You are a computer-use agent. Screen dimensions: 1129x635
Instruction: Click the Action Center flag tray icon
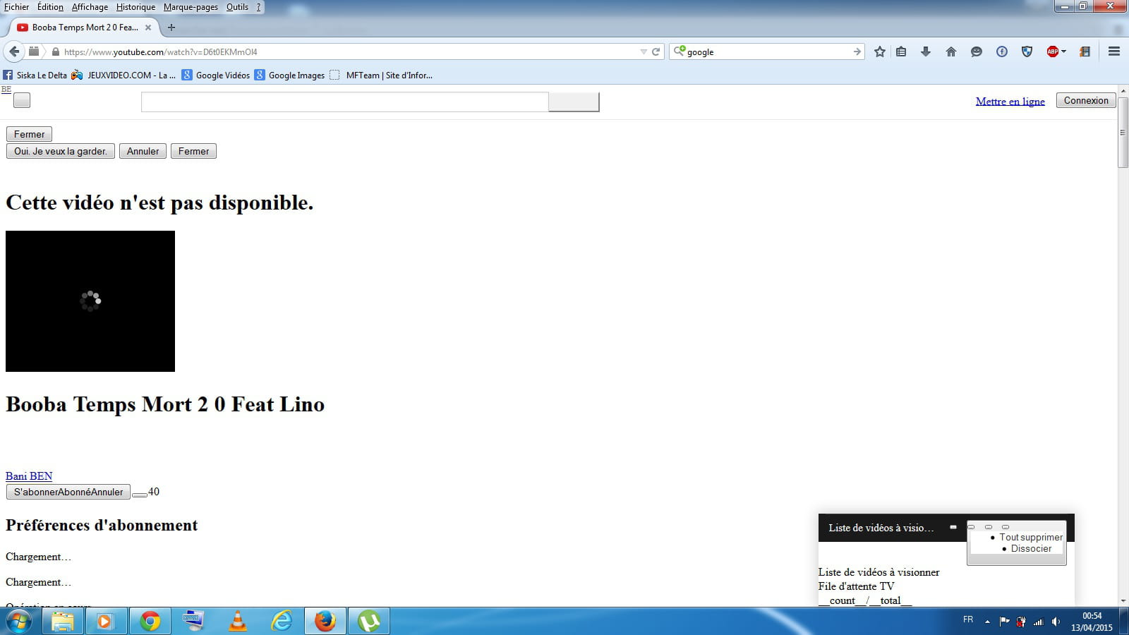pos(1004,622)
